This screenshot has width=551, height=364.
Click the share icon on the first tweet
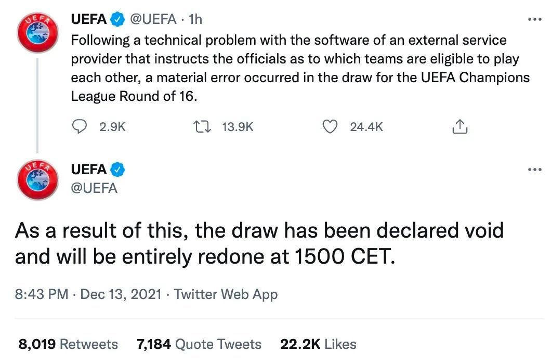(460, 126)
